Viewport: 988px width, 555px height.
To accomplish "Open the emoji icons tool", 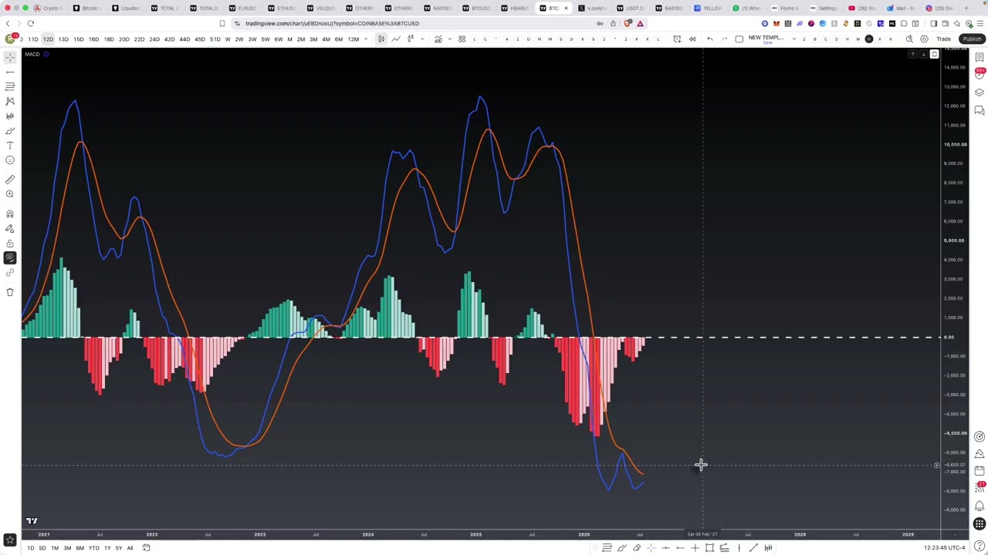I will point(10,160).
